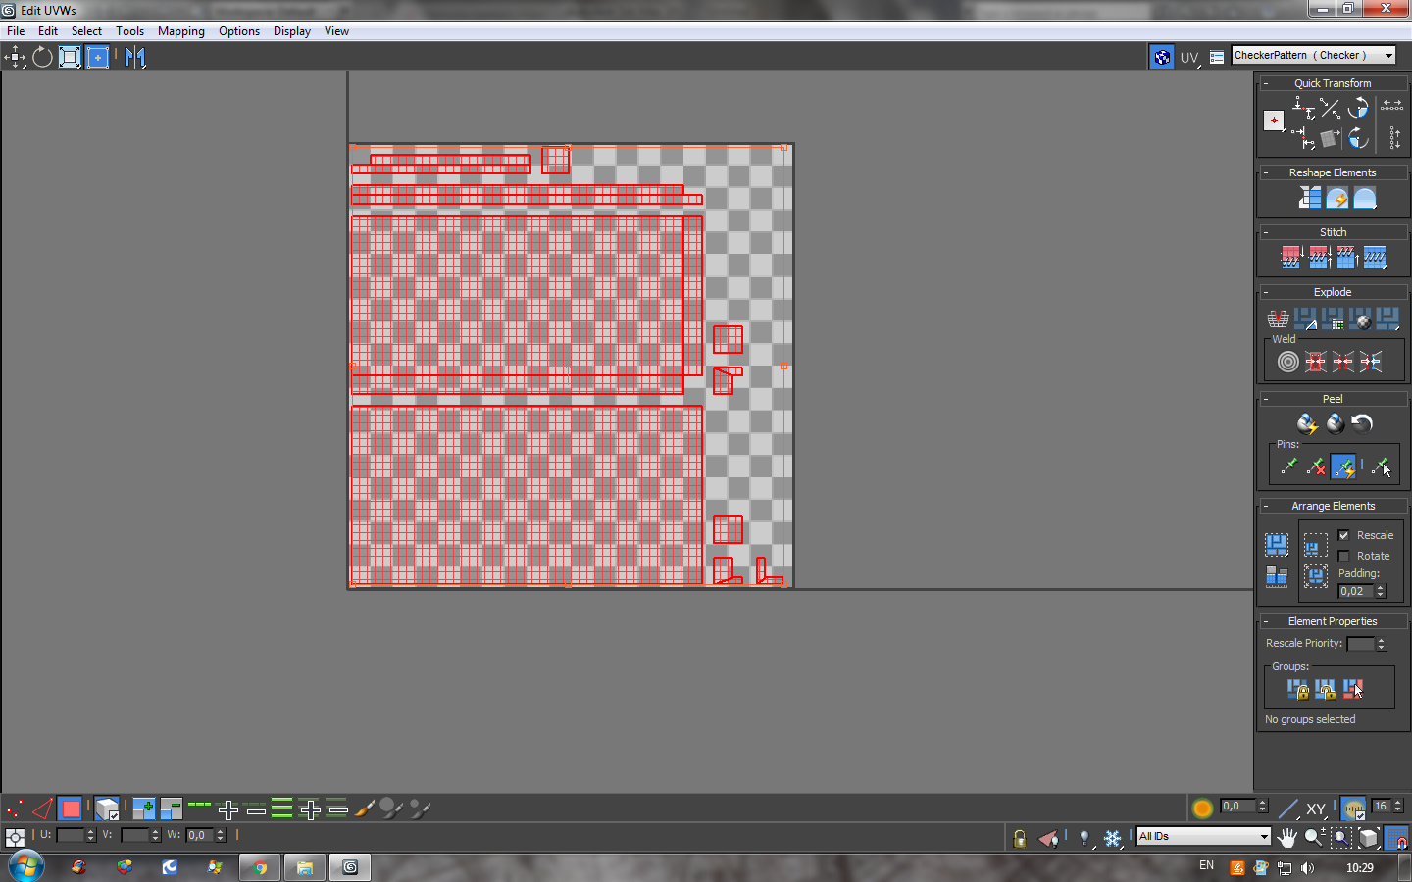Click the Reshape Elements Straighten Selection icon

tap(1310, 199)
